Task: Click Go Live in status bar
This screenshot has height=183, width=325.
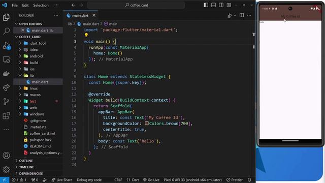Action: 151,180
